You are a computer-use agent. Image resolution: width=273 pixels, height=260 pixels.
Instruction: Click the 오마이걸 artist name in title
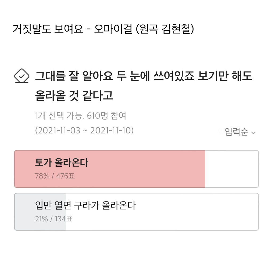(x=113, y=29)
